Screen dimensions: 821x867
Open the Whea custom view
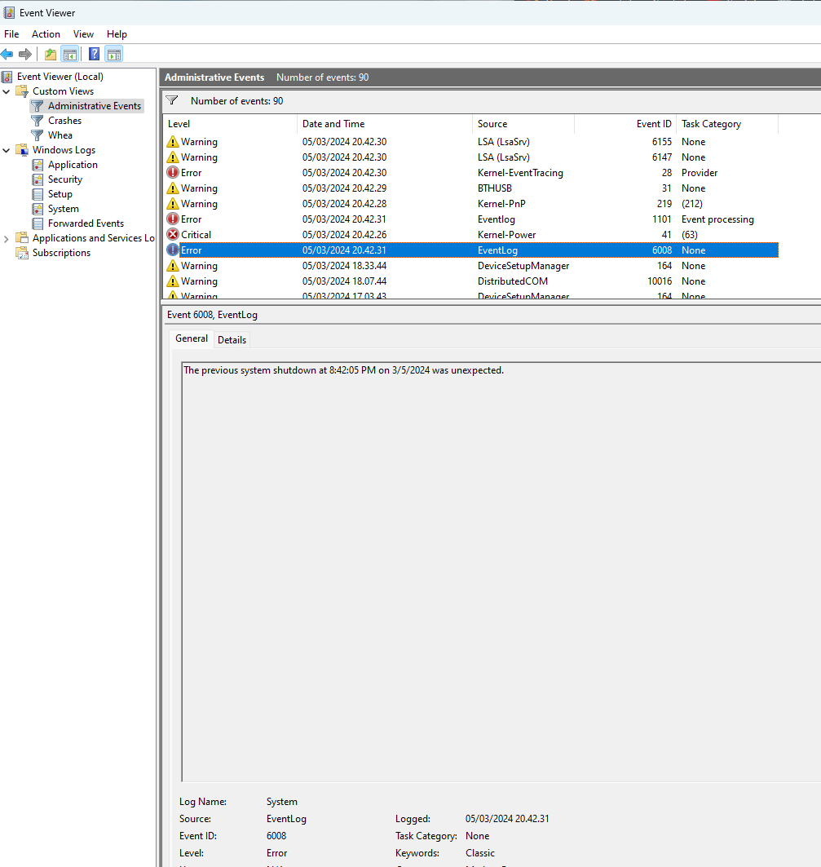[60, 135]
